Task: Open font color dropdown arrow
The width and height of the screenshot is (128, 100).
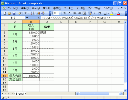Action: coord(122,13)
